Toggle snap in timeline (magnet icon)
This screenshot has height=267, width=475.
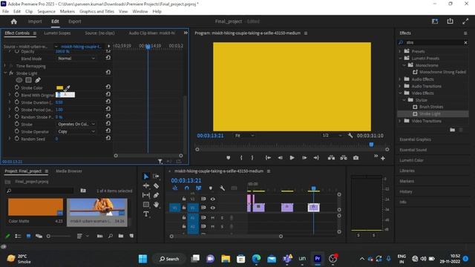tap(186, 188)
